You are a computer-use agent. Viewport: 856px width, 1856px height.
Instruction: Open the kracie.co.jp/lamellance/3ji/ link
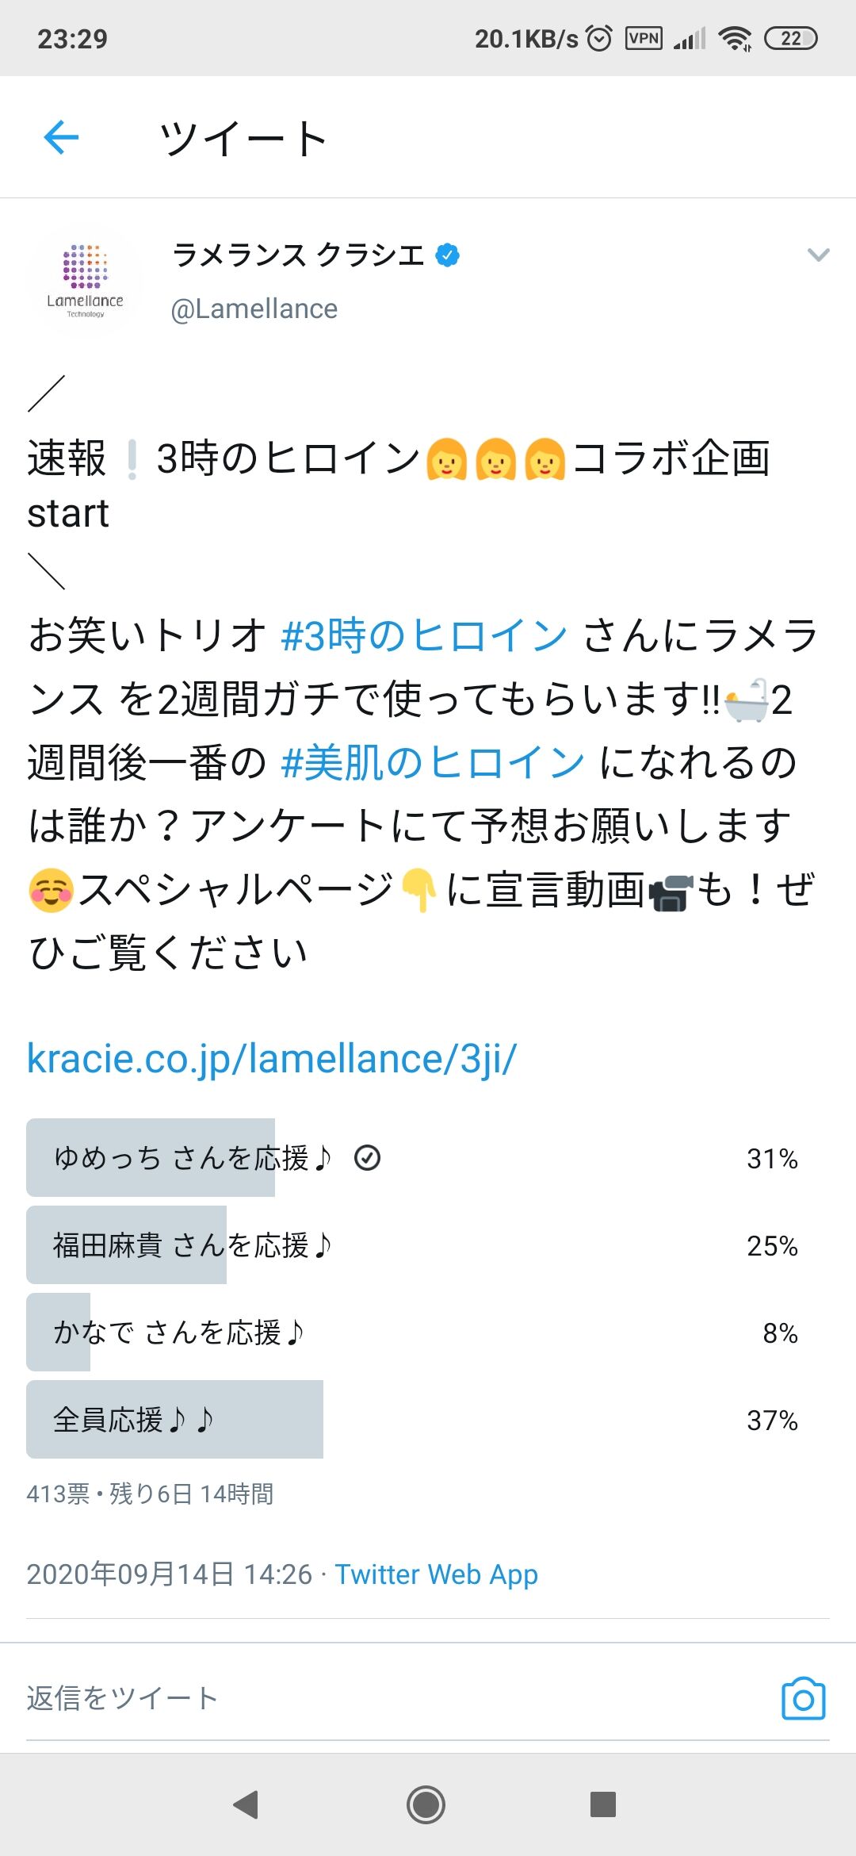272,1059
